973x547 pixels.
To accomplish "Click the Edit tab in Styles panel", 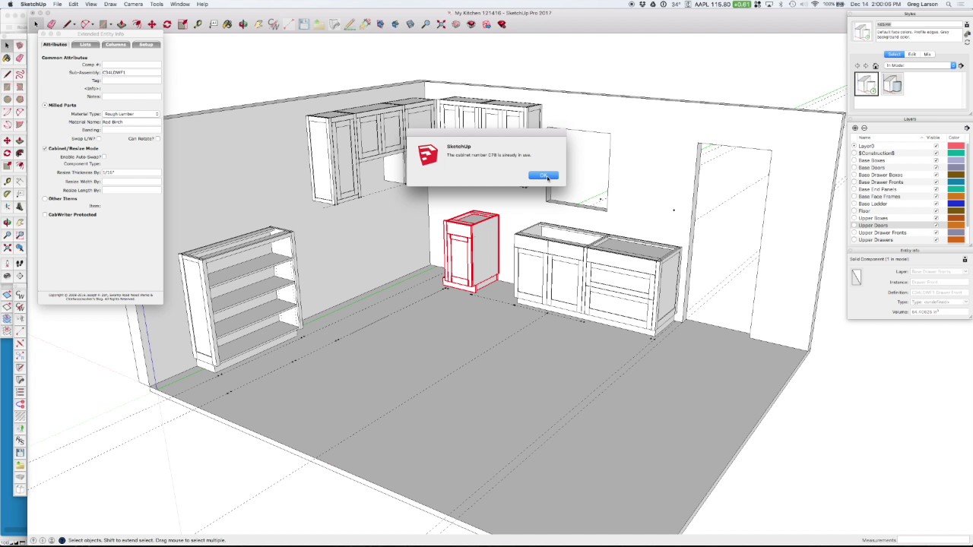I will click(912, 55).
